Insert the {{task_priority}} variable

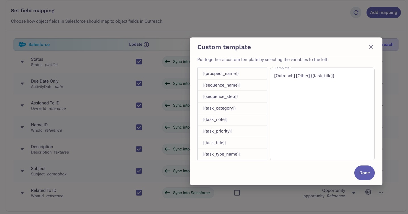tap(232, 131)
